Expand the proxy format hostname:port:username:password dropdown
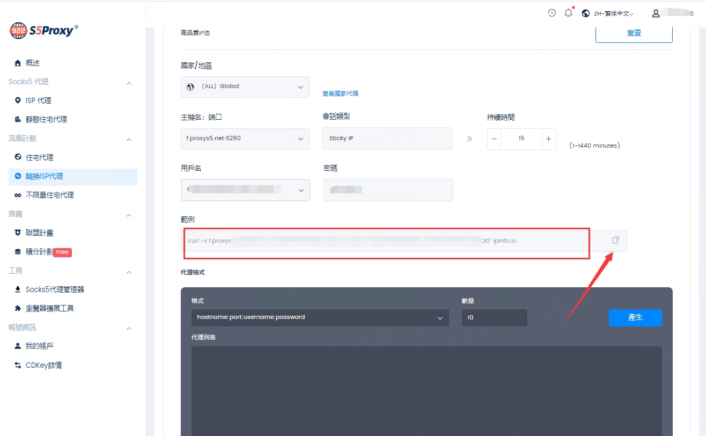This screenshot has height=436, width=706. 320,318
